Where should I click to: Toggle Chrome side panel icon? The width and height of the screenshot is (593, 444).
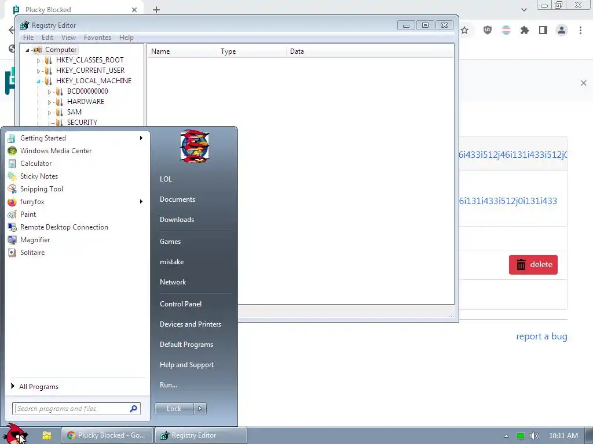tap(543, 30)
